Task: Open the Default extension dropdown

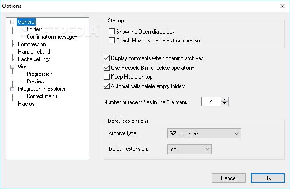Action: 189,149
